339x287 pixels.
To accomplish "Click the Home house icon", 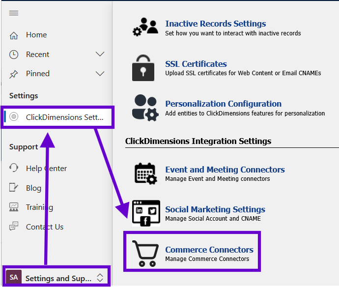I will coord(14,35).
